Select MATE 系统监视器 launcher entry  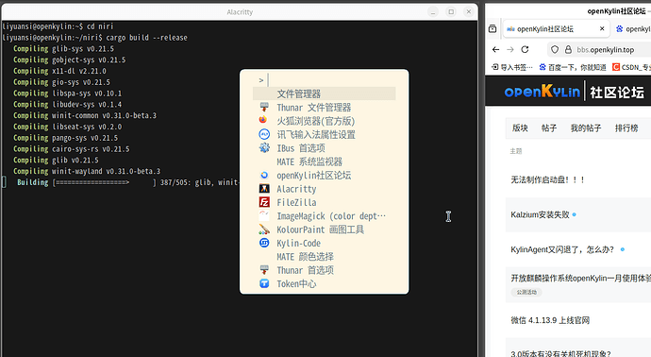pyautogui.click(x=324, y=161)
